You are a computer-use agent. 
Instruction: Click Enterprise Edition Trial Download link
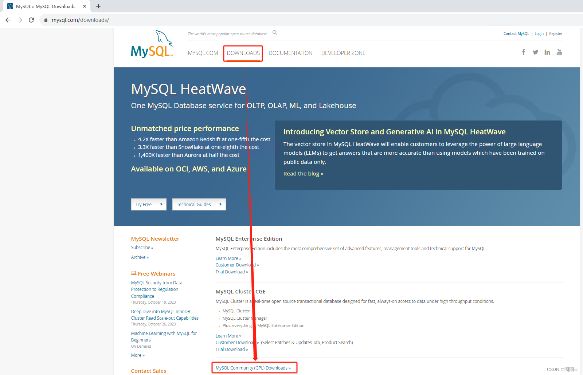click(x=232, y=272)
